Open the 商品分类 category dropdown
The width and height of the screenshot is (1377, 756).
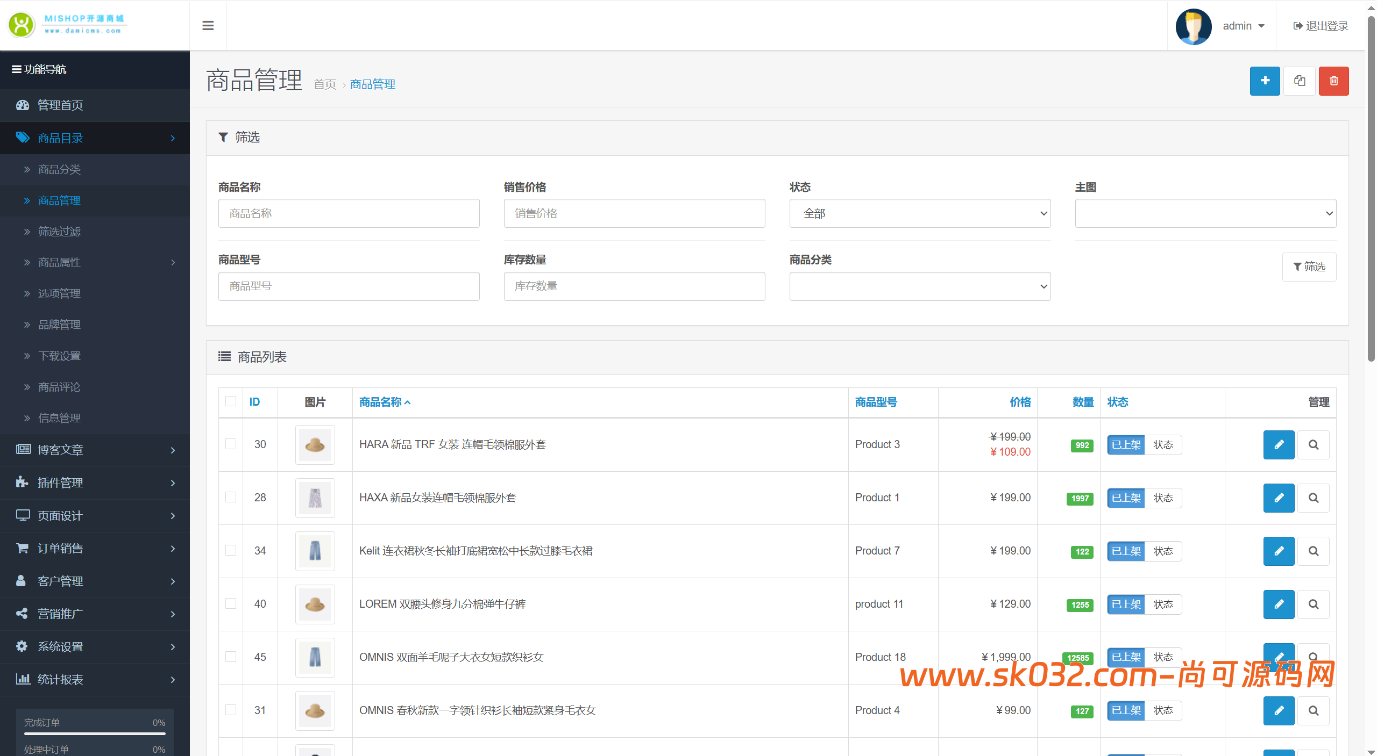coord(920,286)
